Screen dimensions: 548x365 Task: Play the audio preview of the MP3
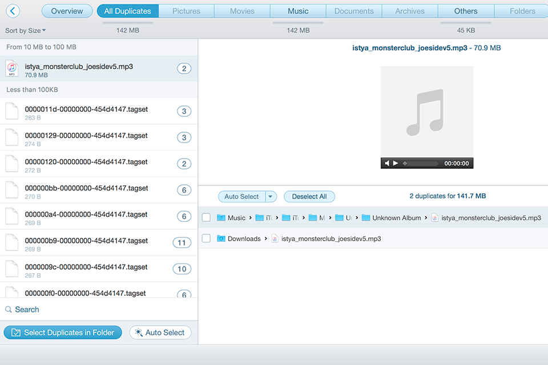click(x=396, y=163)
